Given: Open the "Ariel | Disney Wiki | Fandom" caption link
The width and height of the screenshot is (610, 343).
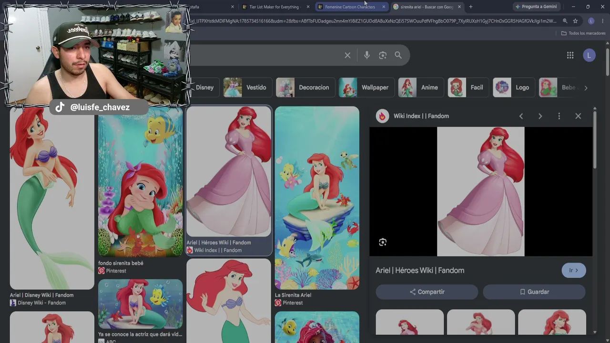Looking at the screenshot, I should tap(42, 295).
